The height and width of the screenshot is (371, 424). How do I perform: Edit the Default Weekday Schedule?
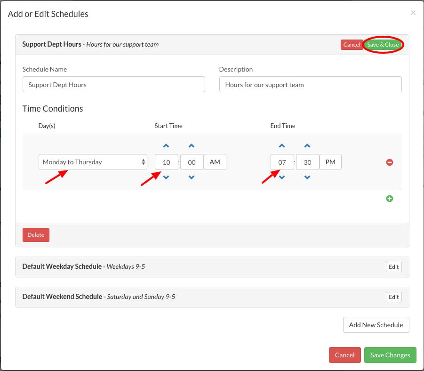tap(394, 267)
